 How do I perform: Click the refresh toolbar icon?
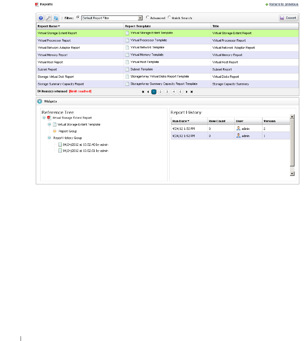coord(56,18)
